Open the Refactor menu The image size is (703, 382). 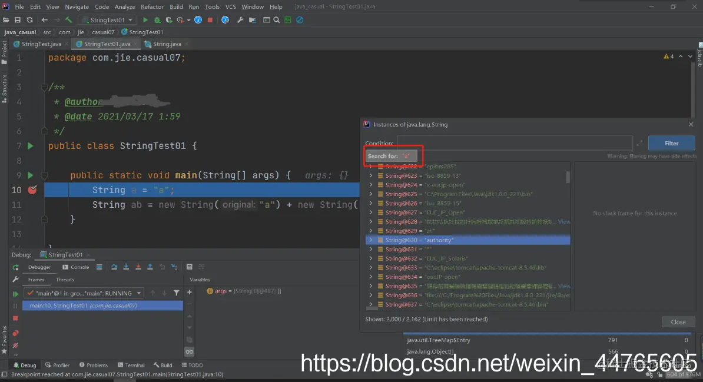[152, 6]
